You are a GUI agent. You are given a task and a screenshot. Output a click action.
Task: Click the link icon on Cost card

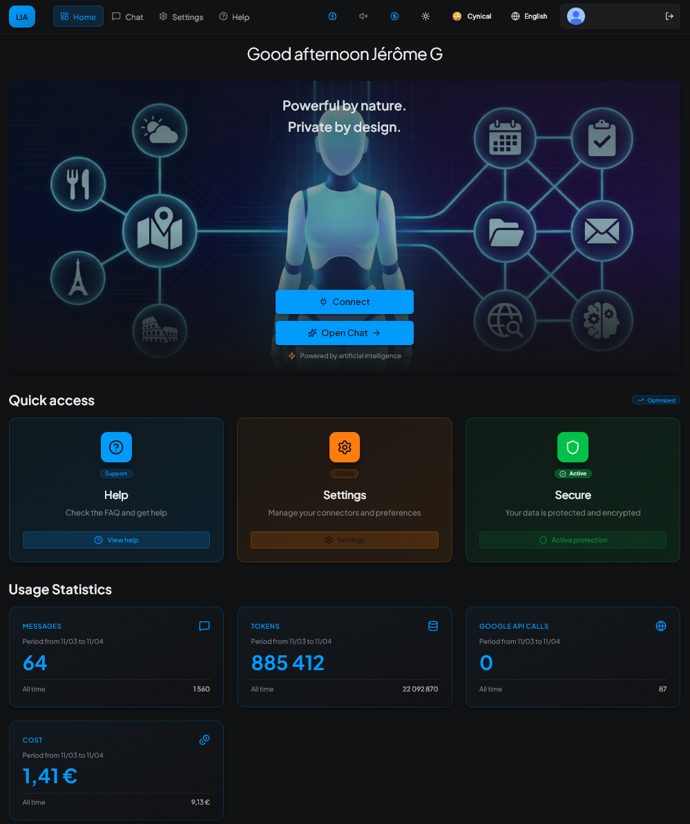pyautogui.click(x=204, y=739)
